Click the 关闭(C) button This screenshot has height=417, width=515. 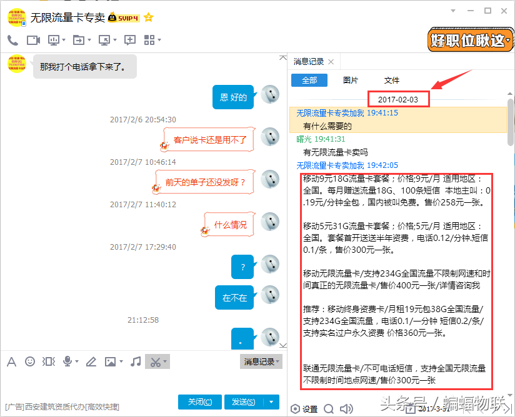pos(199,401)
